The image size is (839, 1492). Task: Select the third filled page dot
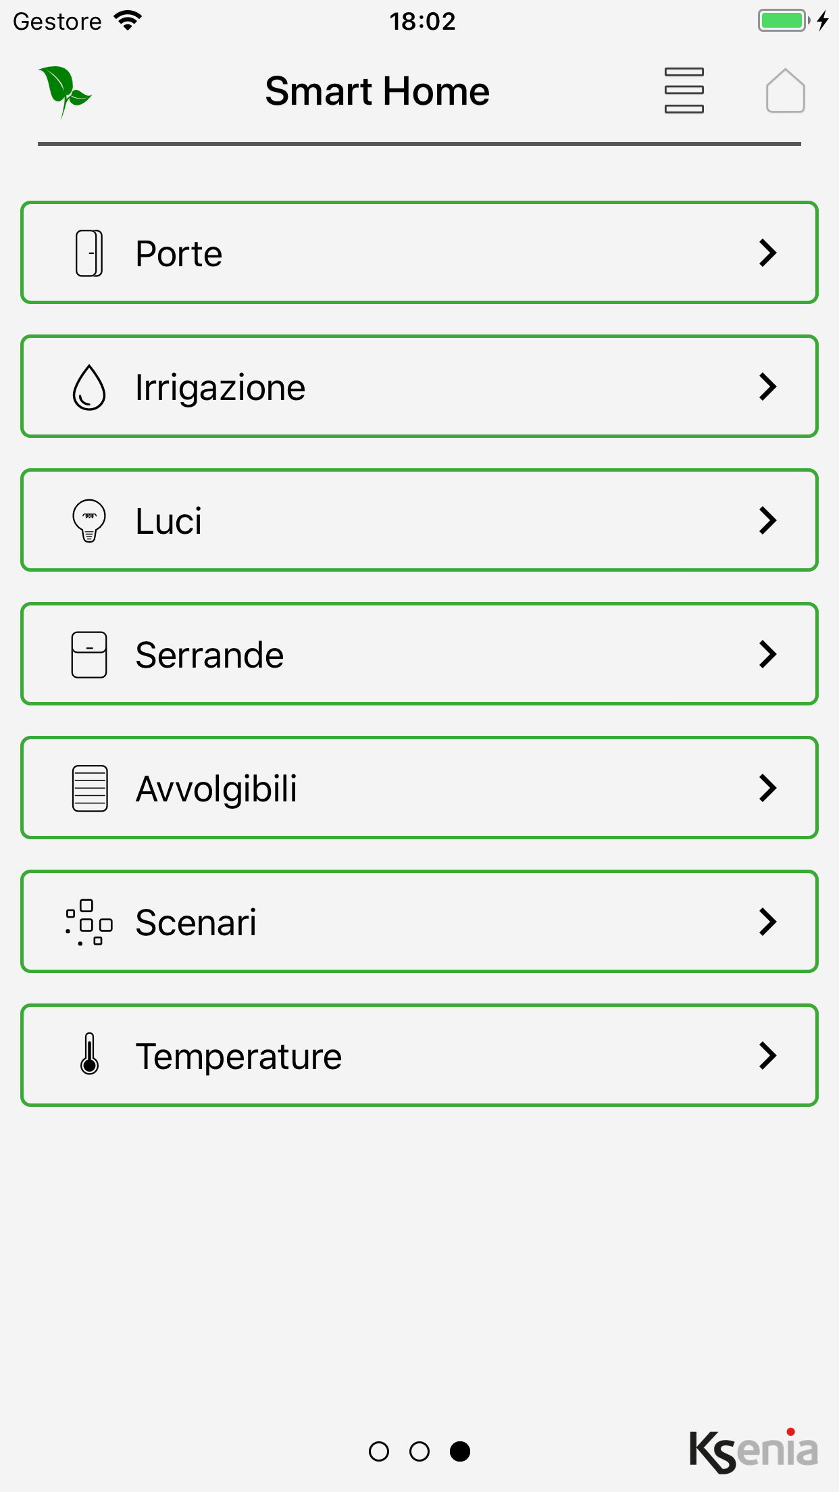coord(460,1451)
